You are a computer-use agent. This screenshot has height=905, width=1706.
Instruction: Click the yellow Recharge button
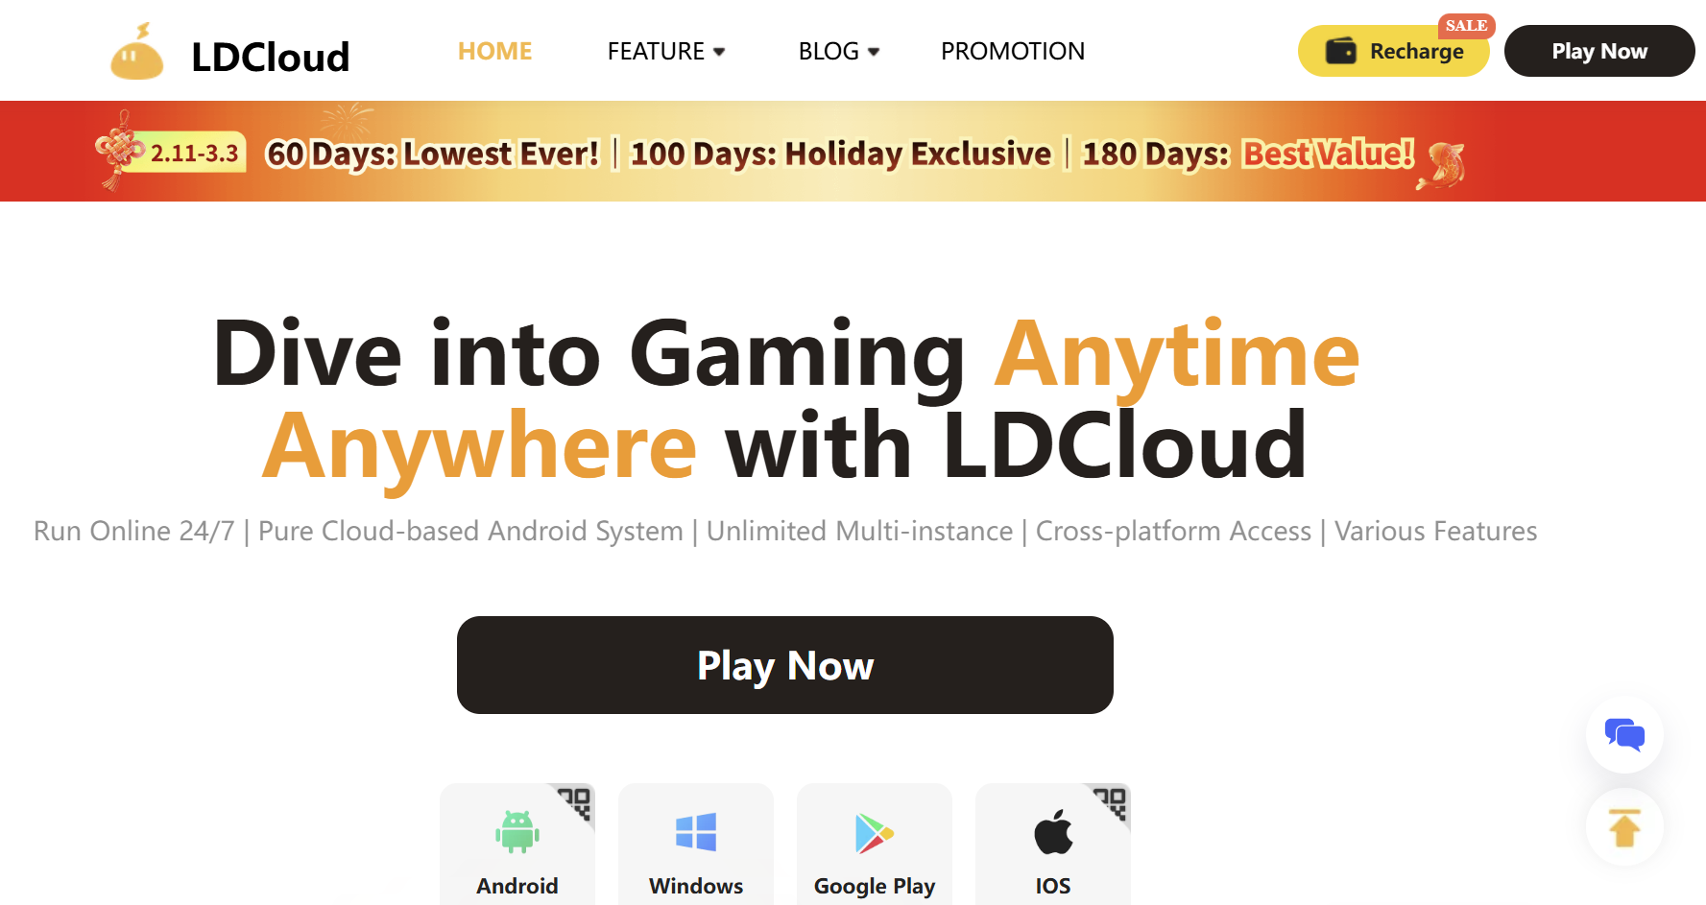(x=1393, y=51)
